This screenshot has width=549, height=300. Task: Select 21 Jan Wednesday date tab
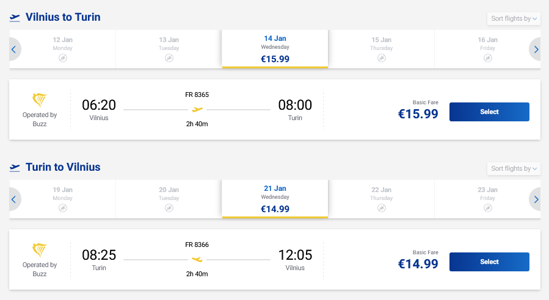click(x=275, y=199)
